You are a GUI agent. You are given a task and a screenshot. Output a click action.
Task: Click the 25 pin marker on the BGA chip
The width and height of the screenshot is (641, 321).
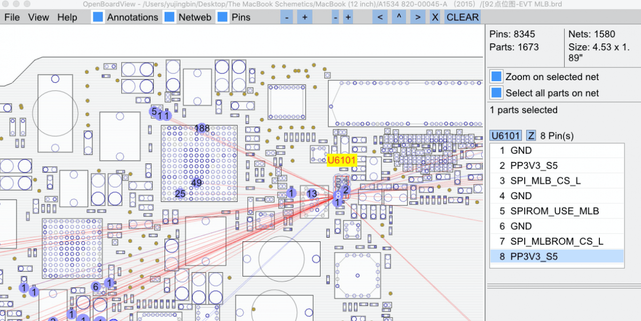181,193
